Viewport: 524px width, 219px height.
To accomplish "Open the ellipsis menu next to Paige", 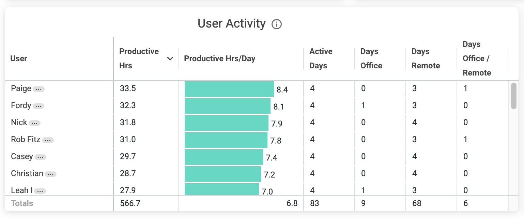I will click(39, 89).
